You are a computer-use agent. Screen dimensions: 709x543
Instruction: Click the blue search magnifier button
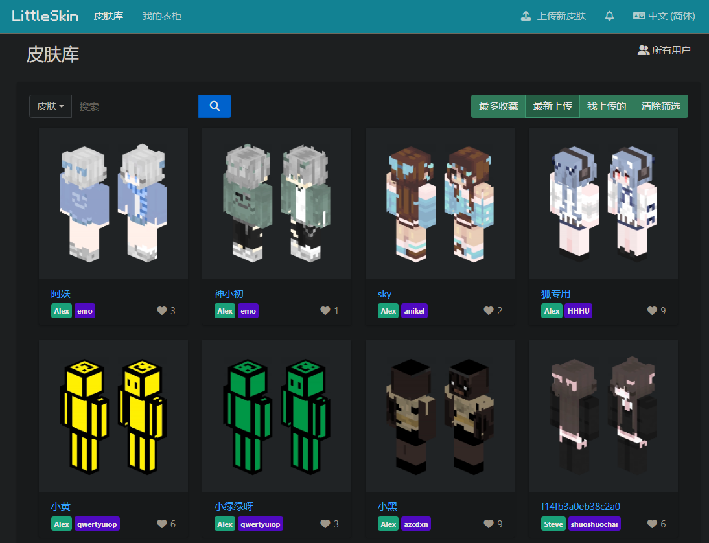click(x=215, y=106)
